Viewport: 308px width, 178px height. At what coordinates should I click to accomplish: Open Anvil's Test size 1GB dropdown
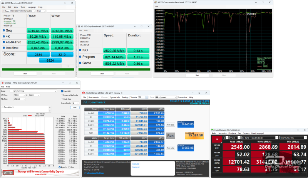click(143, 97)
